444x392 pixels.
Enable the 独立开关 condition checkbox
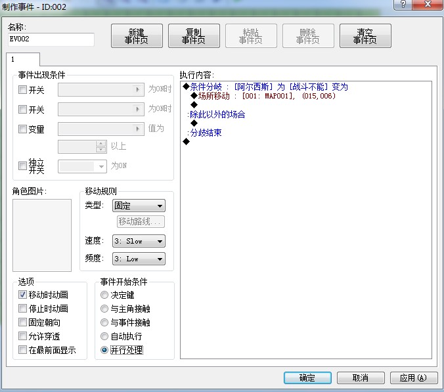click(22, 165)
